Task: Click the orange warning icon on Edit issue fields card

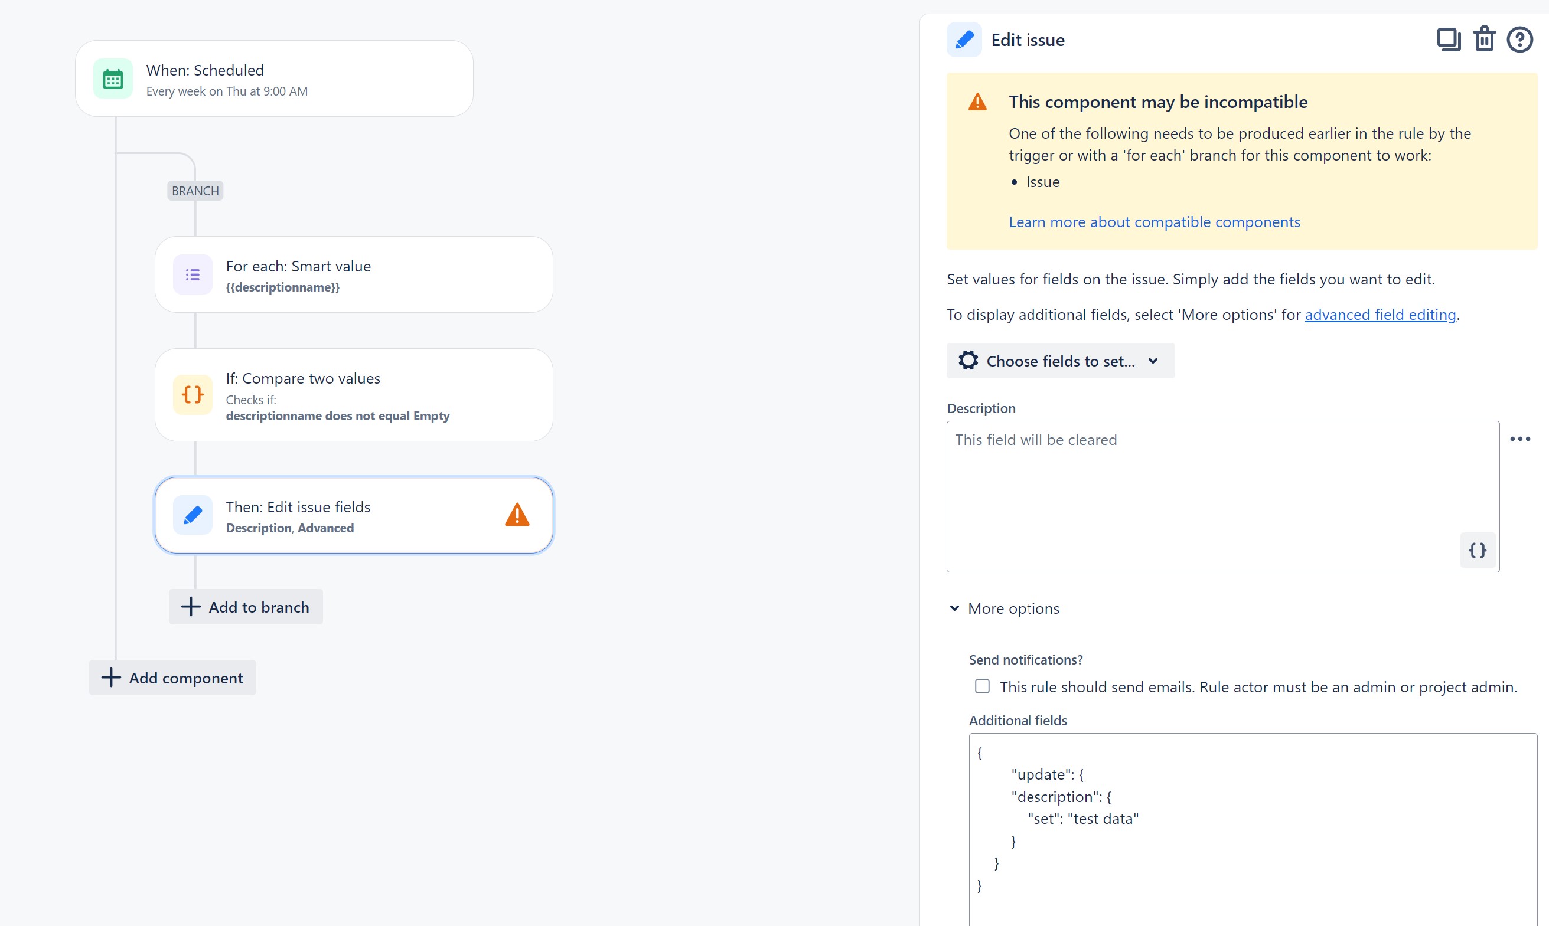Action: (x=517, y=515)
